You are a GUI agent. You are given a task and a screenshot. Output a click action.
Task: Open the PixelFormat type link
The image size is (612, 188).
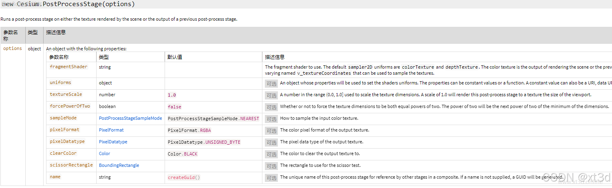click(x=111, y=130)
